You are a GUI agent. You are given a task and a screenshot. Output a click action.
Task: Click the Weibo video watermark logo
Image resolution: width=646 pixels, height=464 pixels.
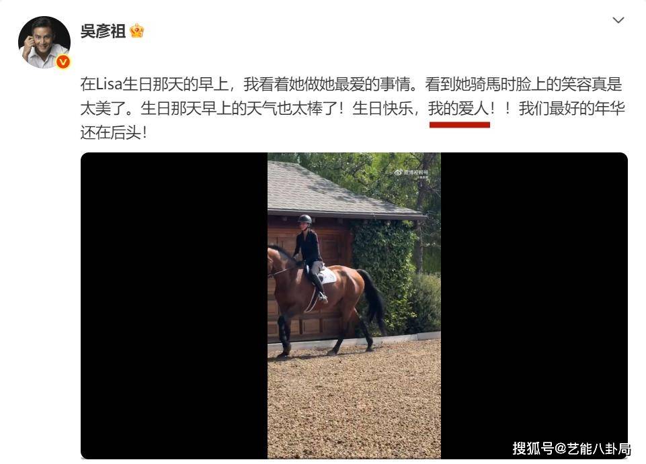point(411,173)
